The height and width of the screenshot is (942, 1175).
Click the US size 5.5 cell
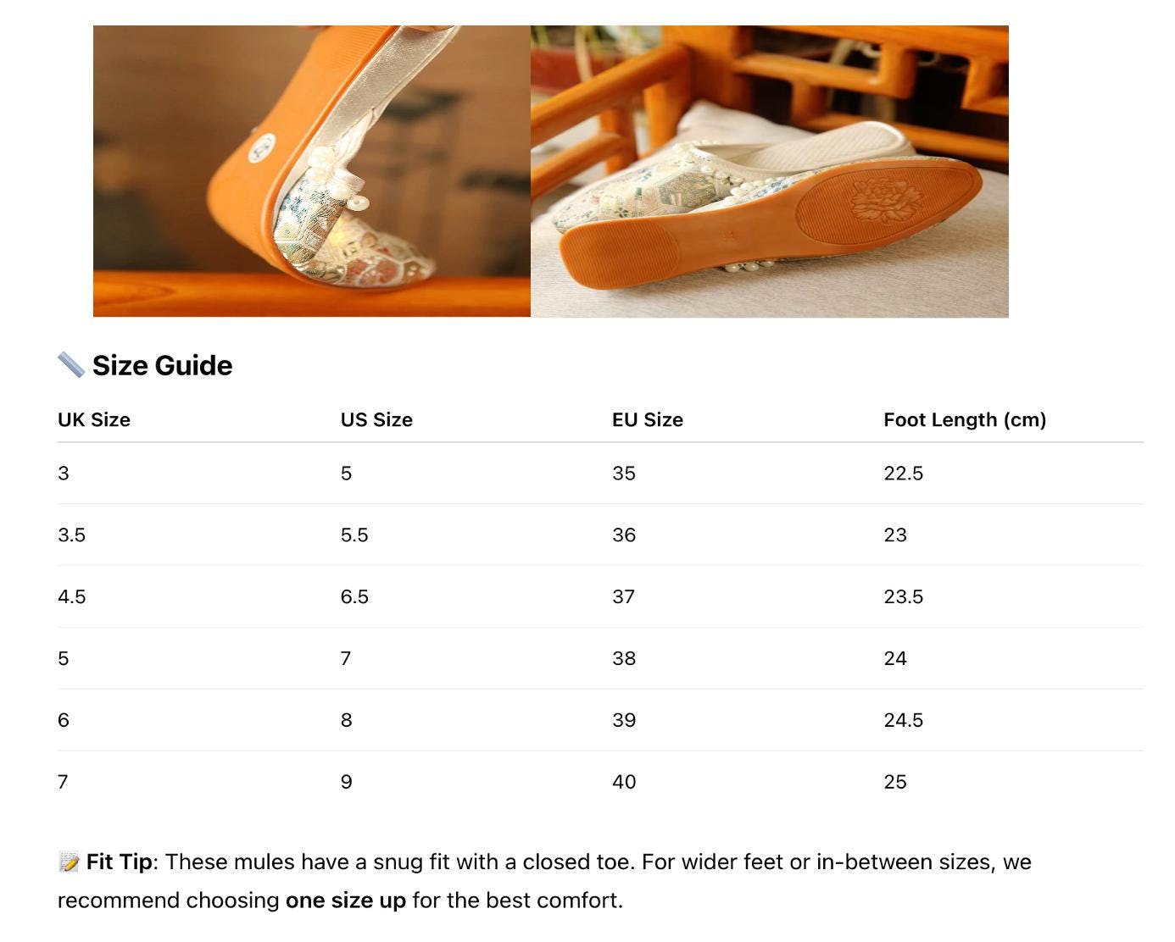tap(354, 535)
